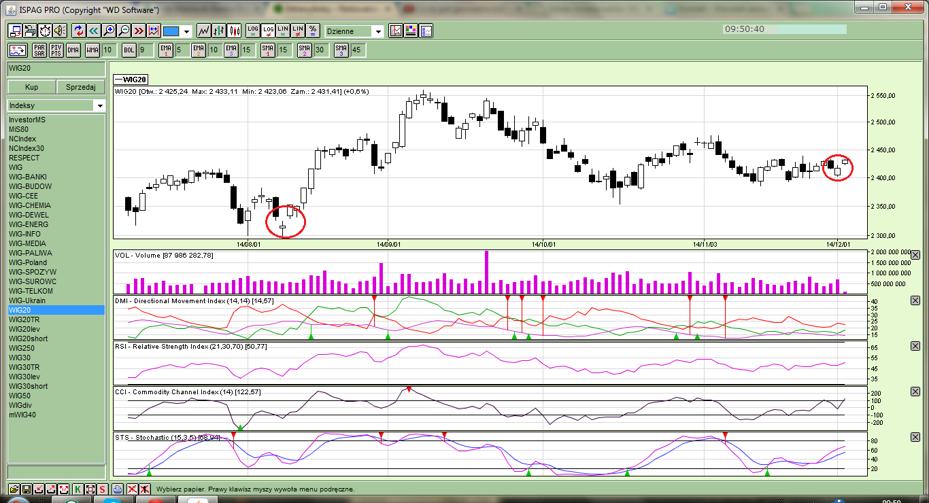The width and height of the screenshot is (929, 503).
Task: Click the sound speaker icon
Action: (x=60, y=31)
